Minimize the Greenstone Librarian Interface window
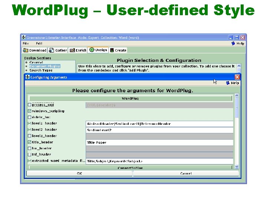Screen dimensions: 267x200 click(231, 37)
